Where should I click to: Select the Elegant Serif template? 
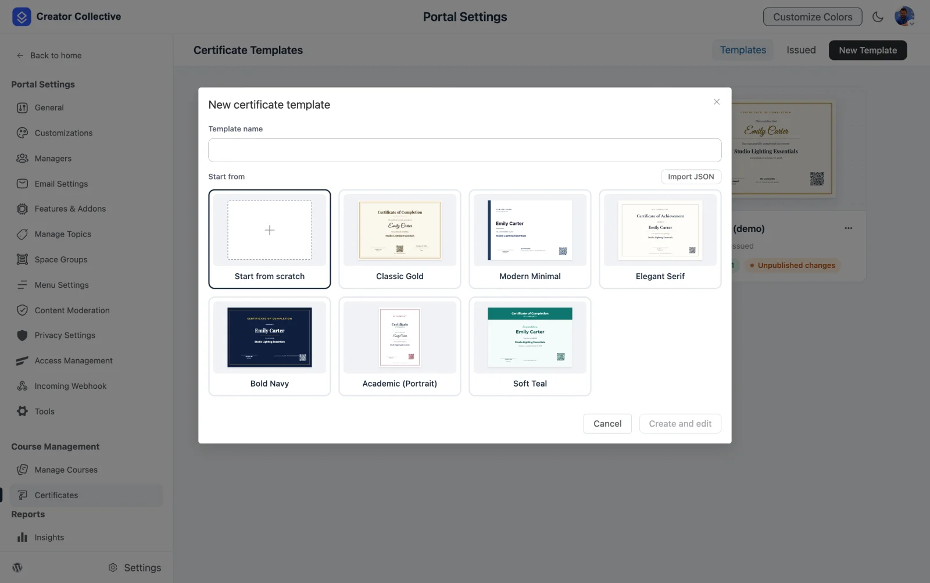click(x=660, y=239)
